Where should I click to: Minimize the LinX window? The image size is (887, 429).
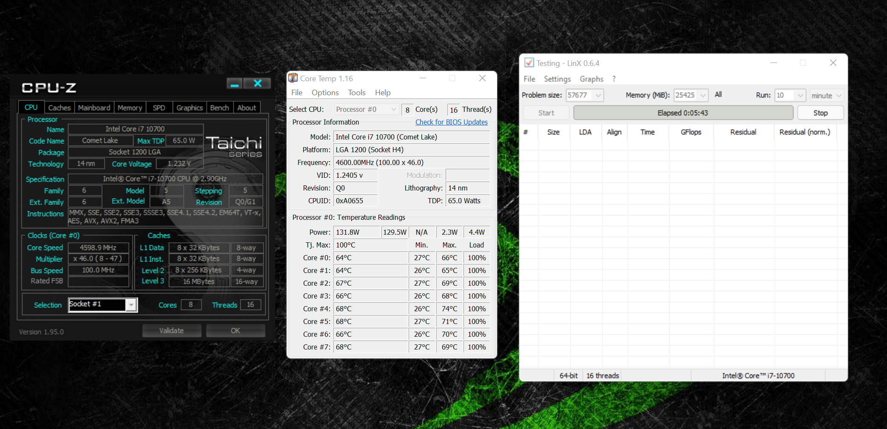773,63
